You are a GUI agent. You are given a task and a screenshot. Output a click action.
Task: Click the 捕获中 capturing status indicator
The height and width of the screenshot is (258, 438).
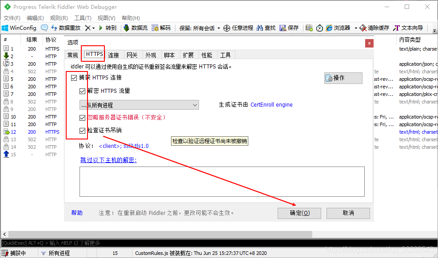(x=14, y=253)
